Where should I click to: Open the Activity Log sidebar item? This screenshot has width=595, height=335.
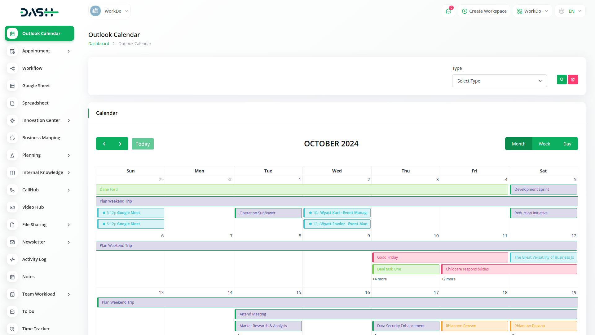[x=34, y=259]
